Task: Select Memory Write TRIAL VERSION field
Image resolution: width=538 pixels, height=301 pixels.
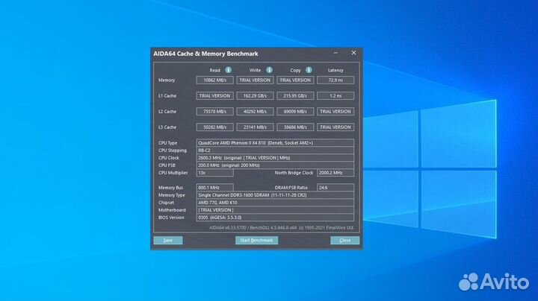Action: [x=255, y=80]
